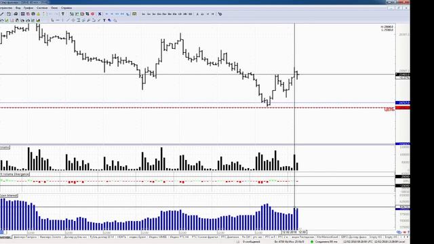The height and width of the screenshot is (244, 434).
Task: Open the Справка menu
Action: 66,8
